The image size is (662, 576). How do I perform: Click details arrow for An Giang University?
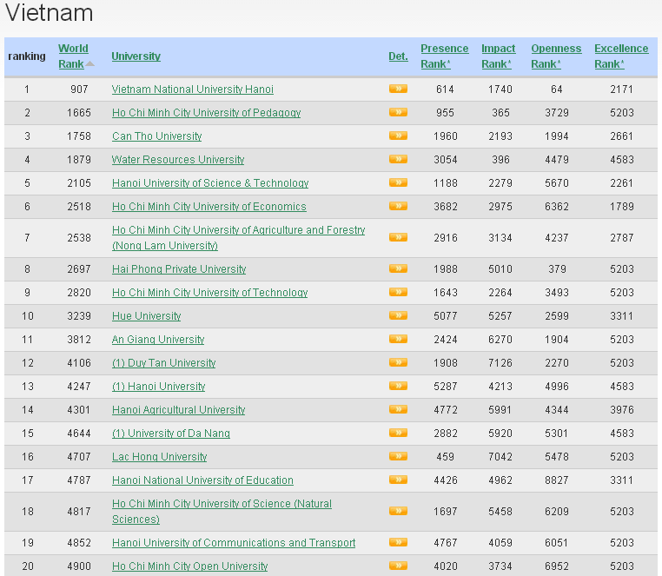398,339
